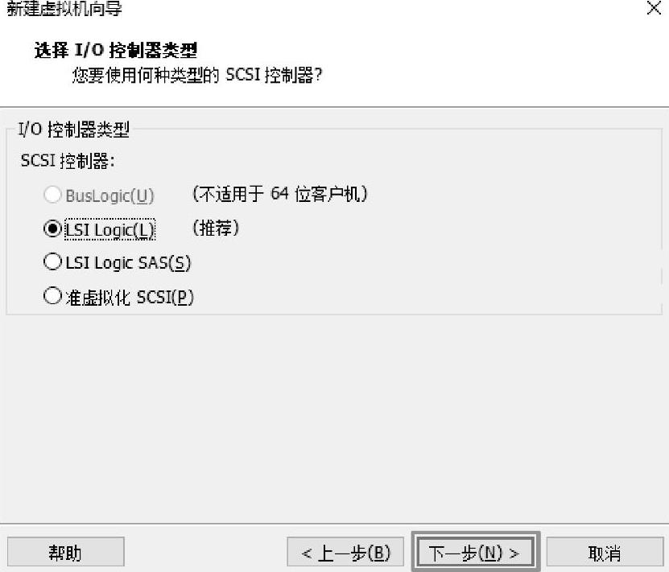Click the greyed-out BusLogic(U) radio circle
669x572 pixels.
pyautogui.click(x=52, y=195)
